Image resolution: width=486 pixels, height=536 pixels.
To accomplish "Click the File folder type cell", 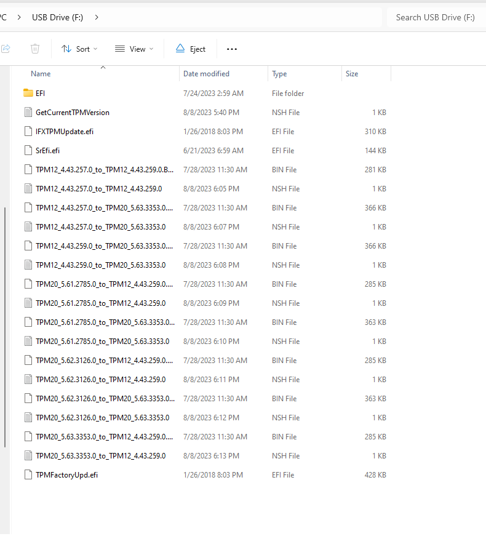I will pyautogui.click(x=288, y=94).
